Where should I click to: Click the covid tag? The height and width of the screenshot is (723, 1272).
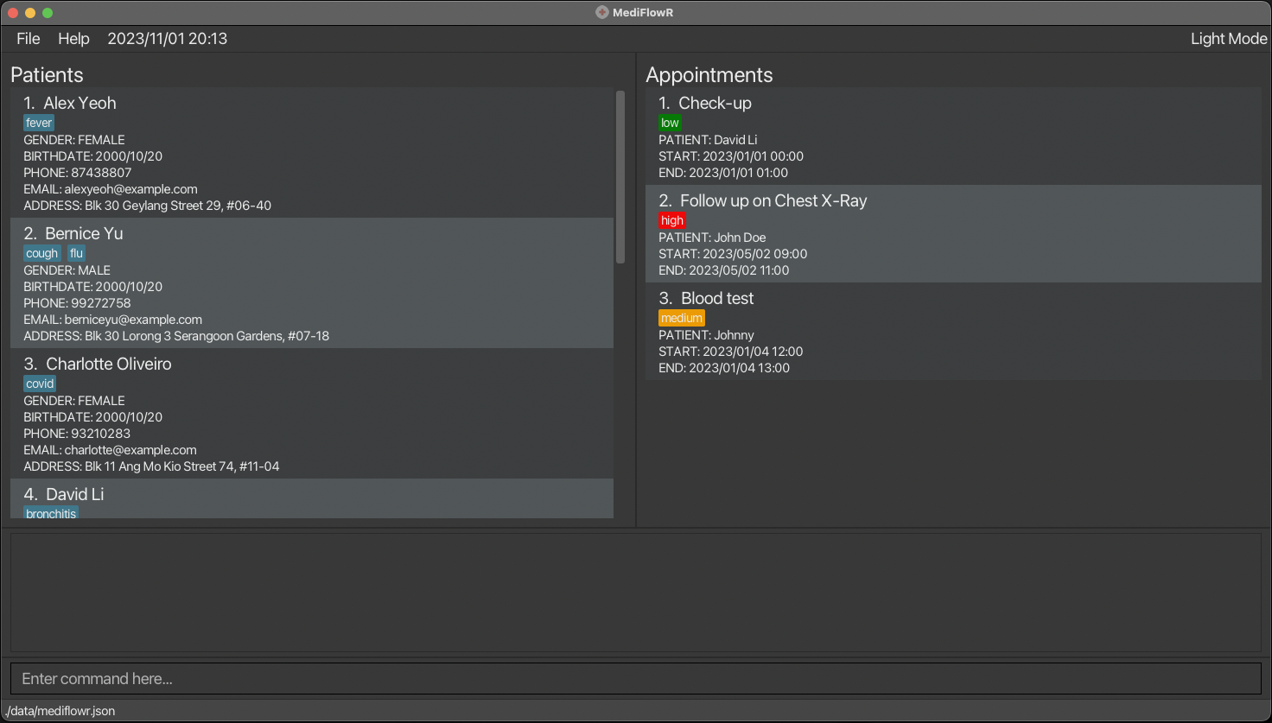coord(40,384)
